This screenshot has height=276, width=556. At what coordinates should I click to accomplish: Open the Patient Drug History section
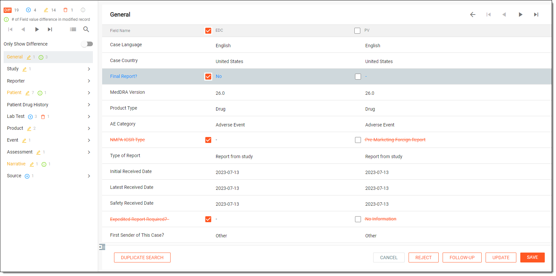pos(48,105)
